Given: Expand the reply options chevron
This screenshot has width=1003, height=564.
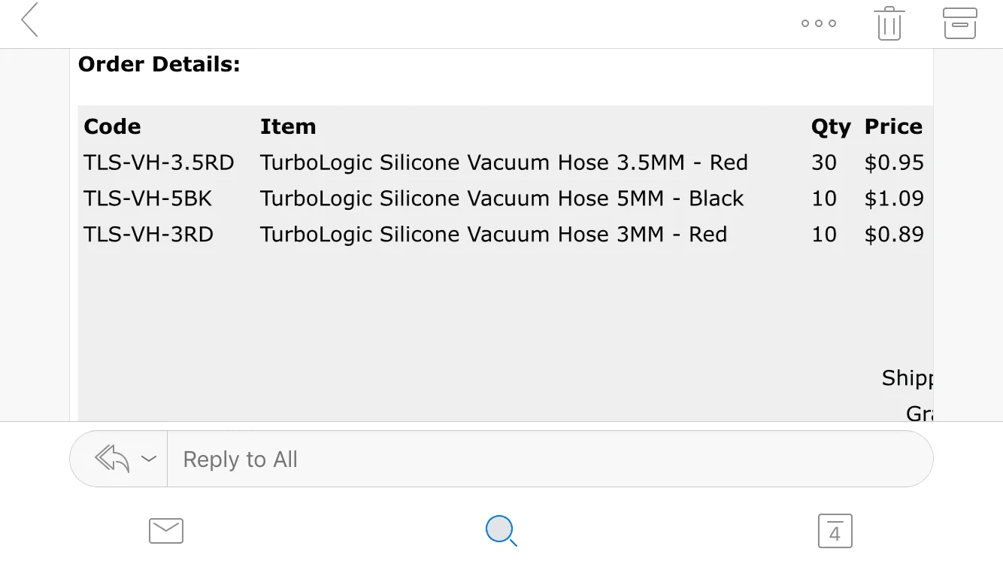Looking at the screenshot, I should (x=149, y=459).
